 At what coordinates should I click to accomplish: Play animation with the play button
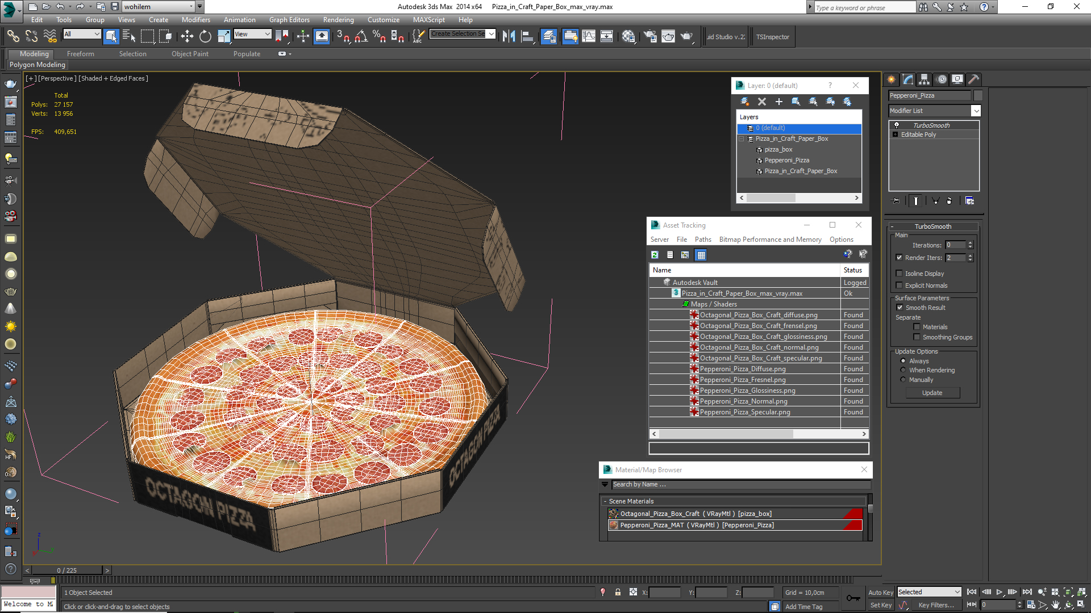(999, 592)
